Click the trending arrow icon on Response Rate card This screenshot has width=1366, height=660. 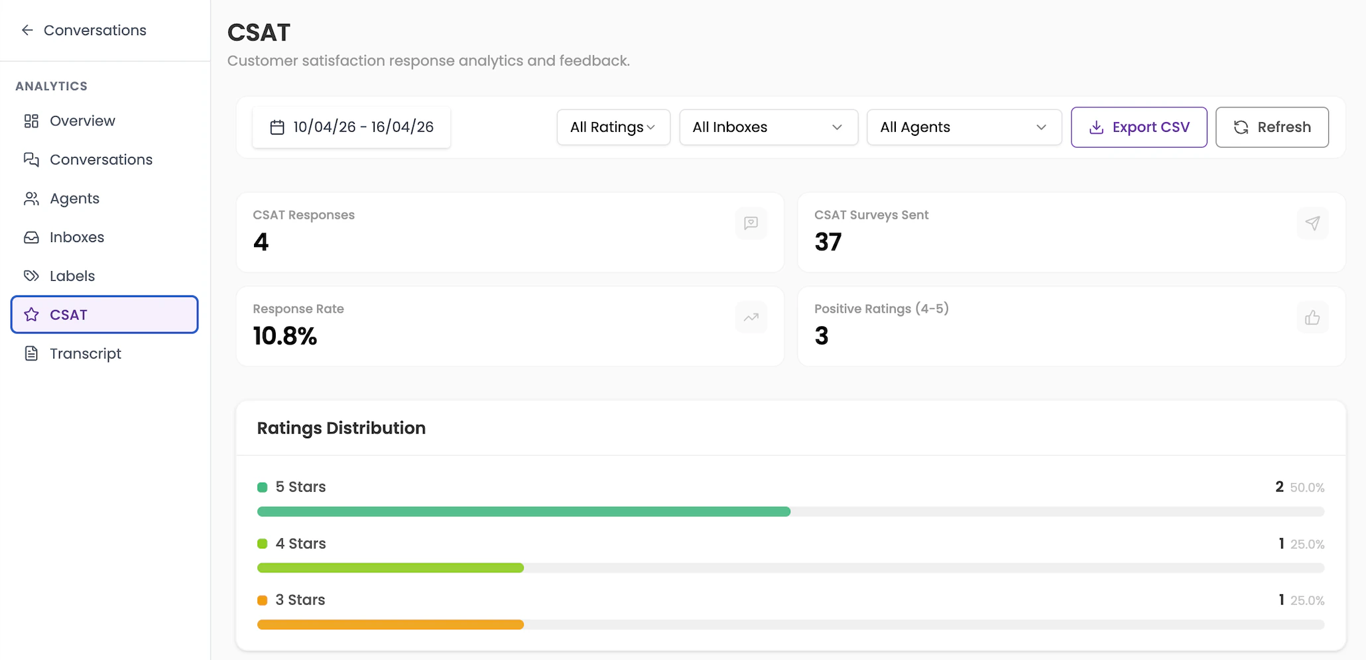751,317
